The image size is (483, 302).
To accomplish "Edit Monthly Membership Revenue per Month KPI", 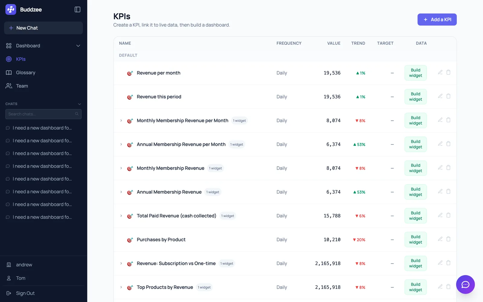I will [440, 120].
